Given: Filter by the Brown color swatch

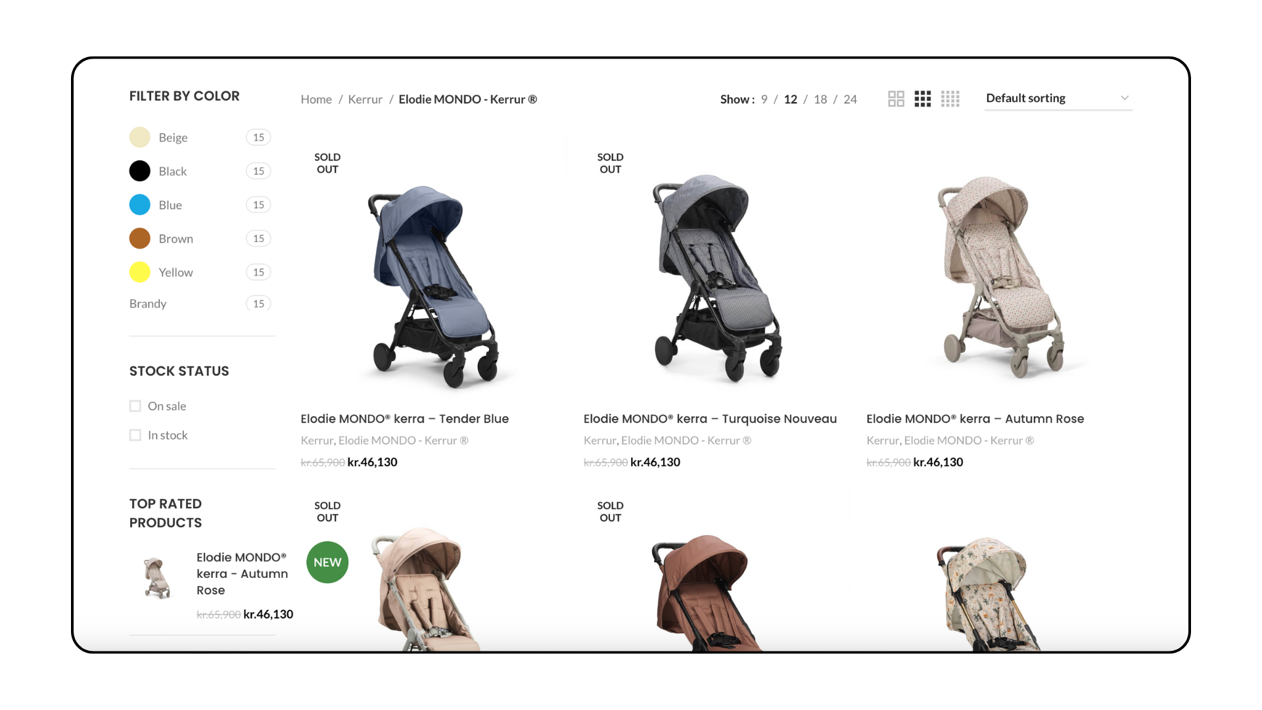Looking at the screenshot, I should (x=139, y=239).
